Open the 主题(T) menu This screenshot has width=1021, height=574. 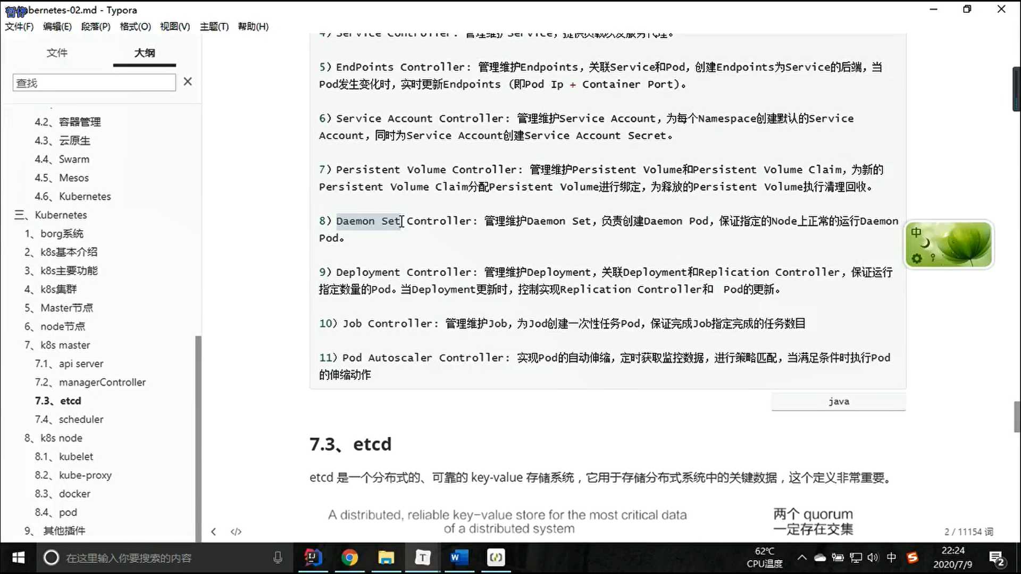(x=214, y=27)
